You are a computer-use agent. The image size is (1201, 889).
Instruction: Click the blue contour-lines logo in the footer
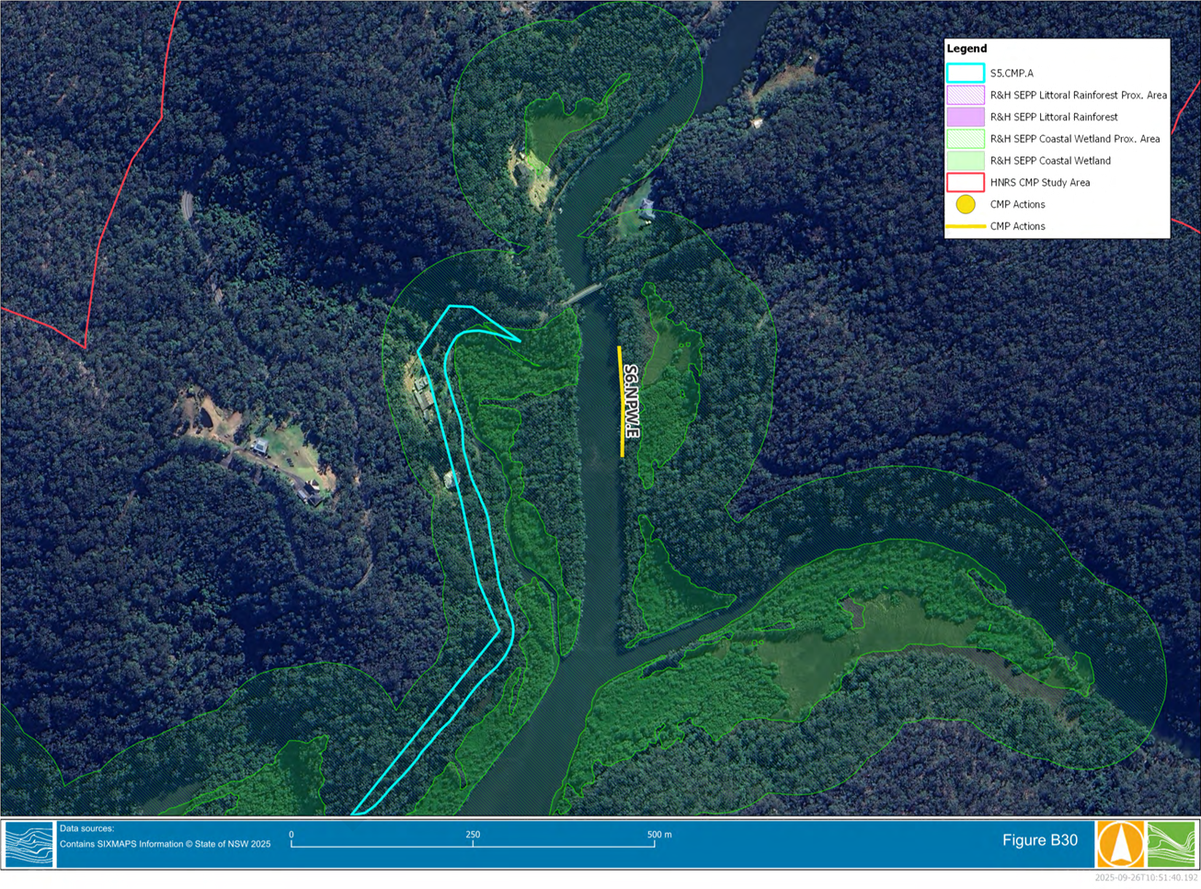(29, 844)
